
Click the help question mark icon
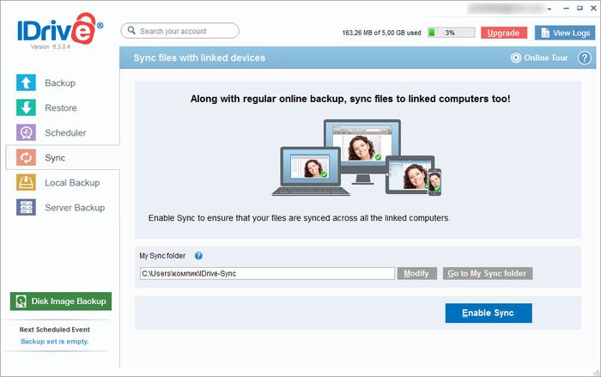tap(585, 58)
